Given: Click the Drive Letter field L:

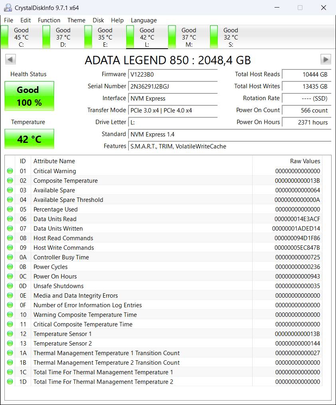Looking at the screenshot, I should pyautogui.click(x=173, y=122).
